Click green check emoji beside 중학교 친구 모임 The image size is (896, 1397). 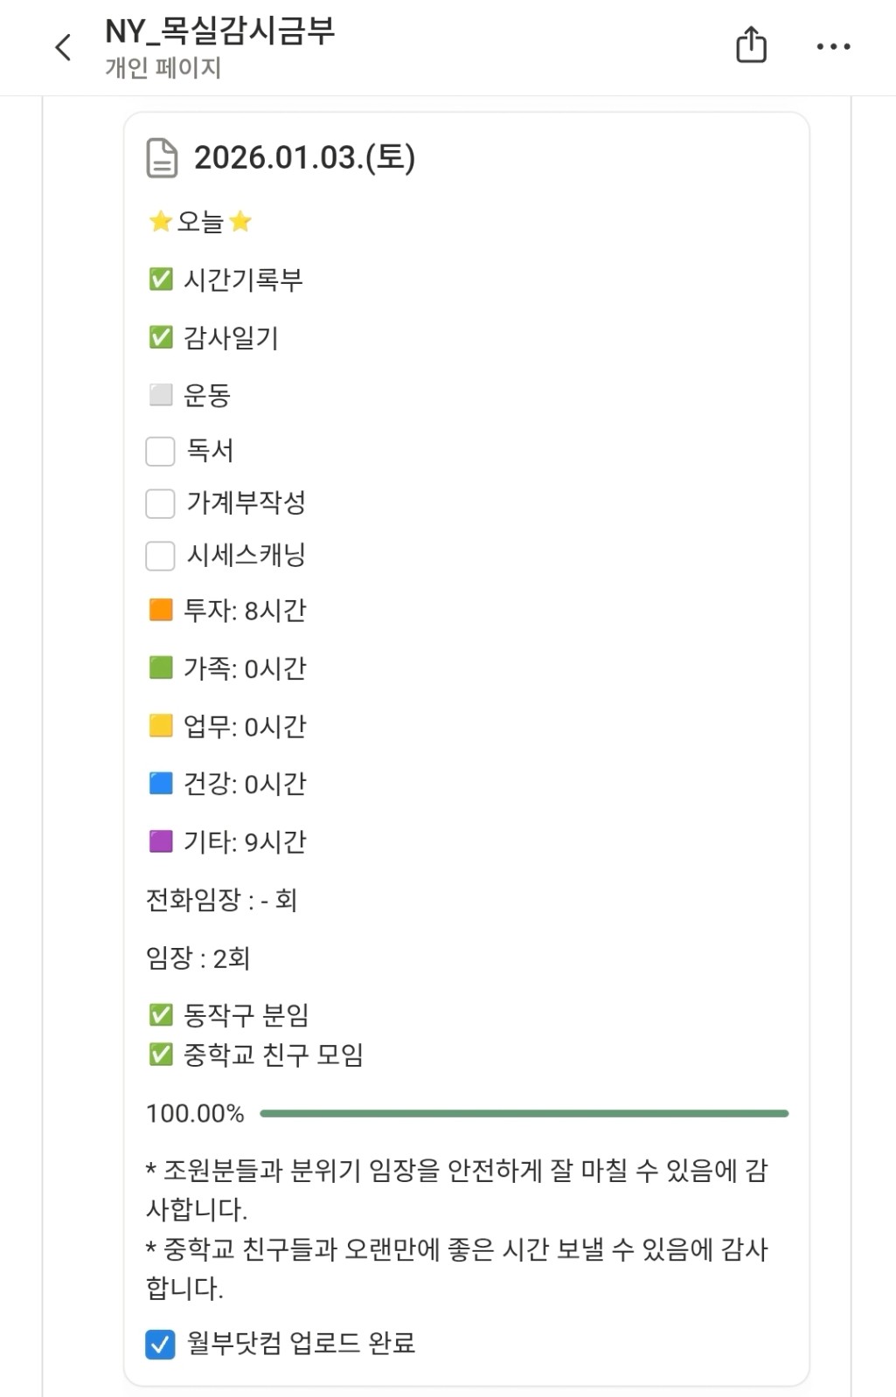coord(161,1055)
